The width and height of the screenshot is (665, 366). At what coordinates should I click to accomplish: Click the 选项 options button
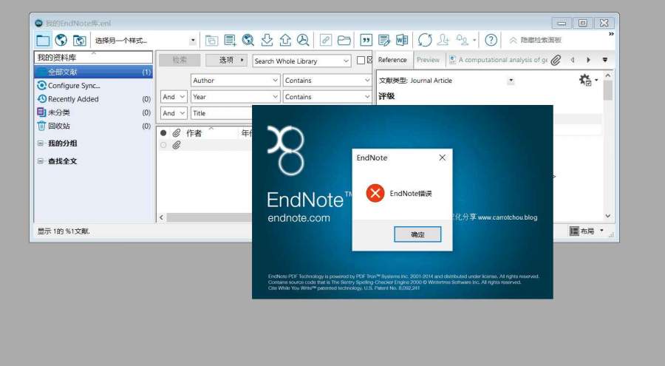point(227,61)
